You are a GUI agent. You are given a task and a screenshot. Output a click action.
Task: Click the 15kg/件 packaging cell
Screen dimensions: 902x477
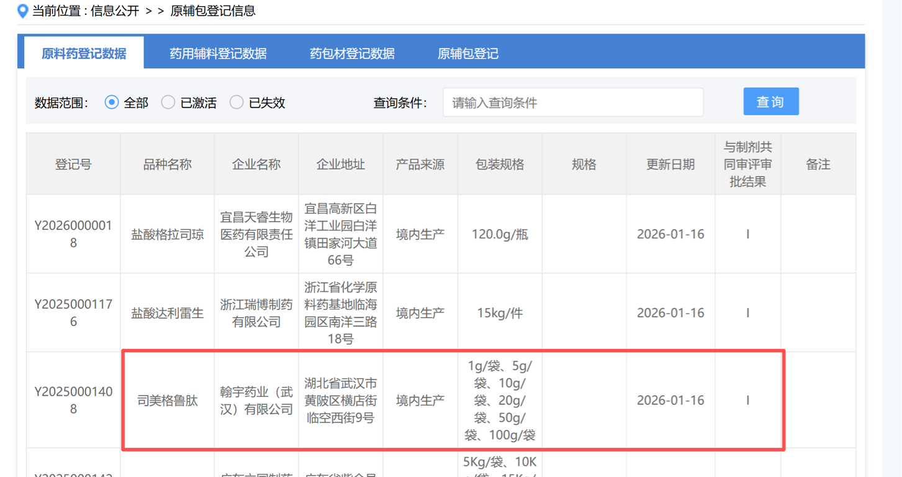click(x=500, y=314)
